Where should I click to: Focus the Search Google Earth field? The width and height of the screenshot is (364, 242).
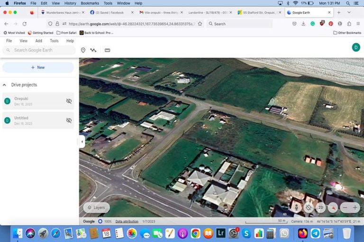(x=39, y=50)
